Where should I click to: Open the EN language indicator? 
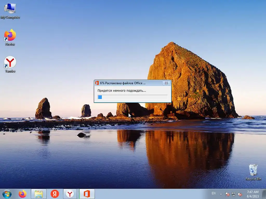(214, 193)
